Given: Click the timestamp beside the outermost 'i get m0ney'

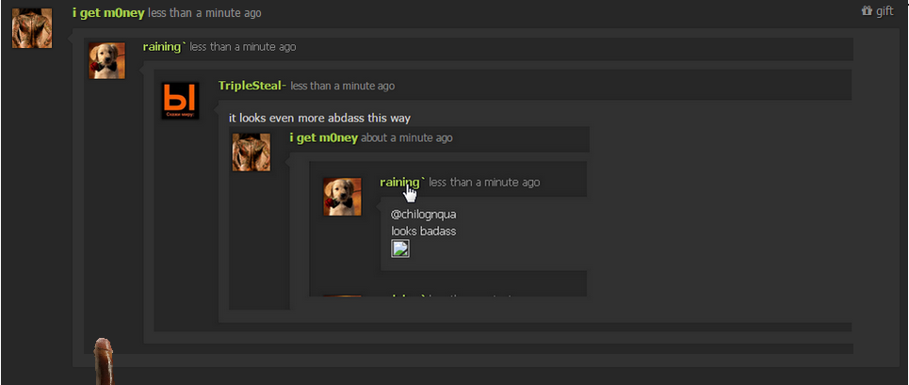Looking at the screenshot, I should [x=204, y=13].
